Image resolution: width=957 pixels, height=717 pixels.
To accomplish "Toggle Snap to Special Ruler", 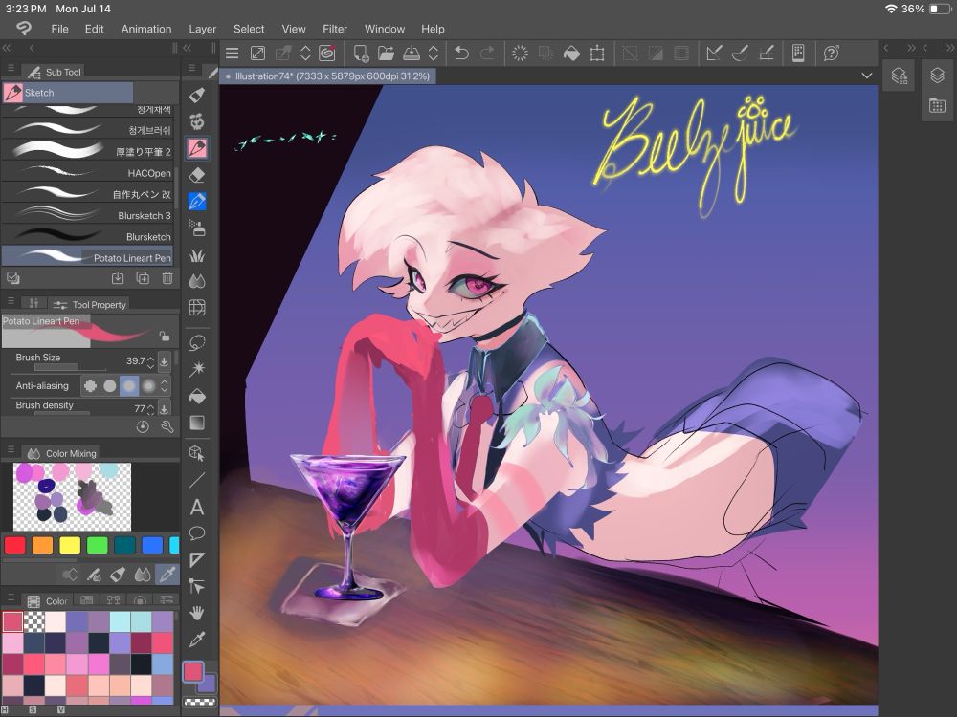I will (741, 54).
